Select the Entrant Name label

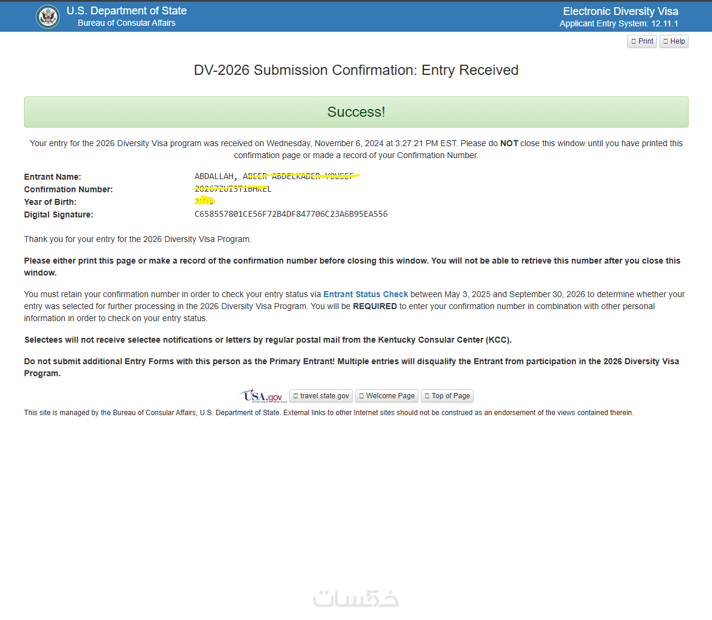(53, 177)
